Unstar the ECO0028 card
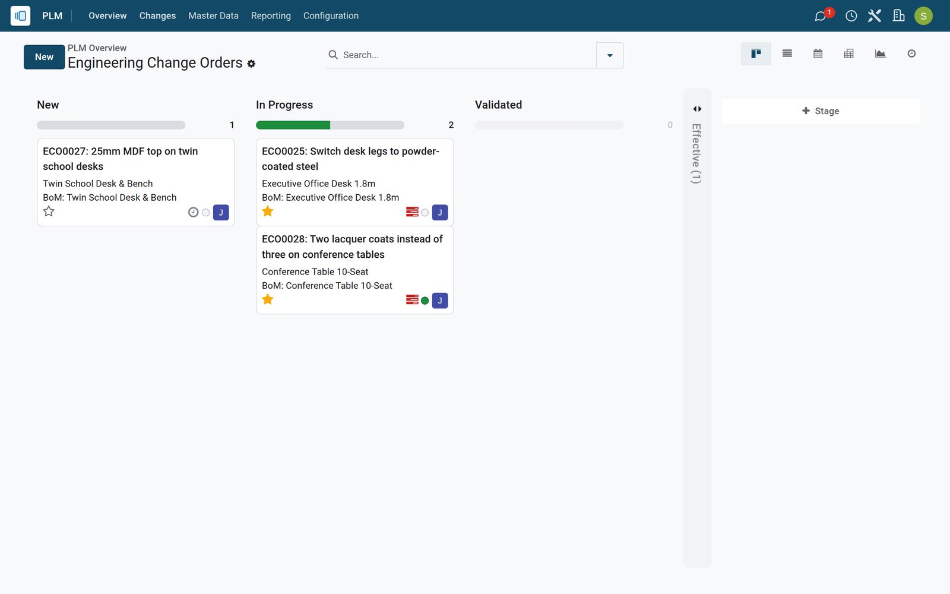950x594 pixels. [x=268, y=299]
